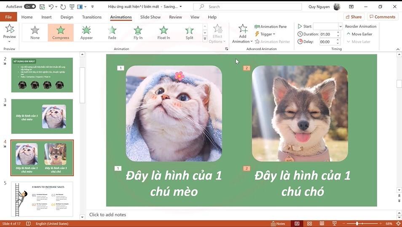Click the Save icon in title bar

click(42, 7)
